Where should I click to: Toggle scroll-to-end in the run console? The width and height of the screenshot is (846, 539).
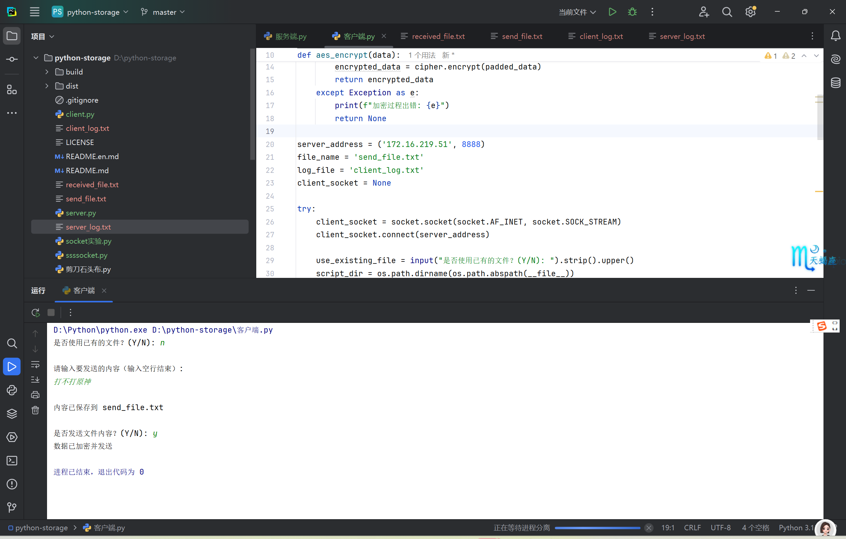coord(35,380)
